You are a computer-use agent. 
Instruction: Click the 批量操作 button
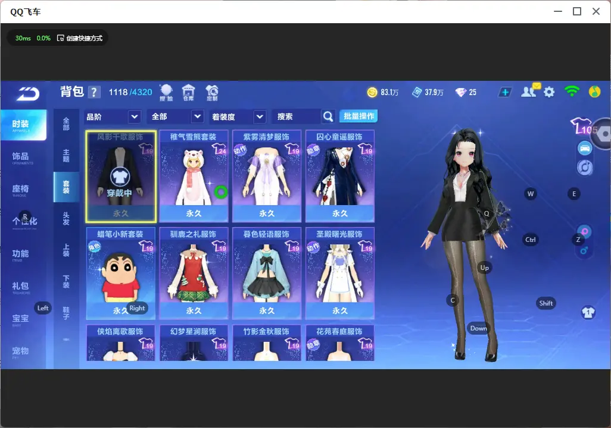pyautogui.click(x=359, y=116)
